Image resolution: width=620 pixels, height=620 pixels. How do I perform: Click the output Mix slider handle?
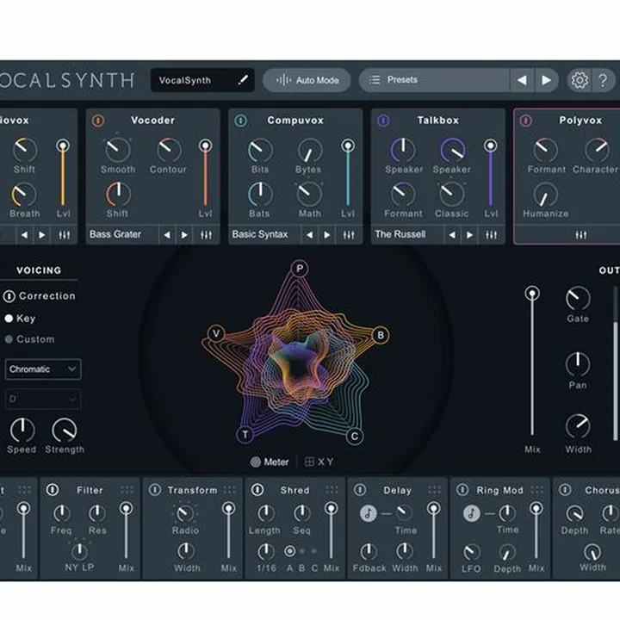tap(532, 294)
